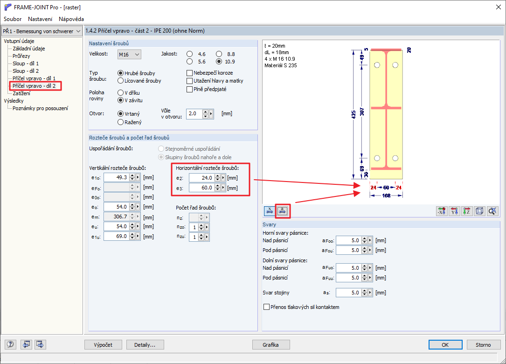Viewport: 506px width, 364px height.
Task: Open picker arrow beside e2 field
Action: (223, 178)
